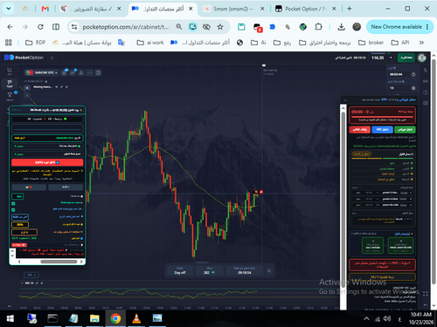The width and height of the screenshot is (437, 327).
Task: Switch to the Pocket Option browser tab
Action: point(305,9)
